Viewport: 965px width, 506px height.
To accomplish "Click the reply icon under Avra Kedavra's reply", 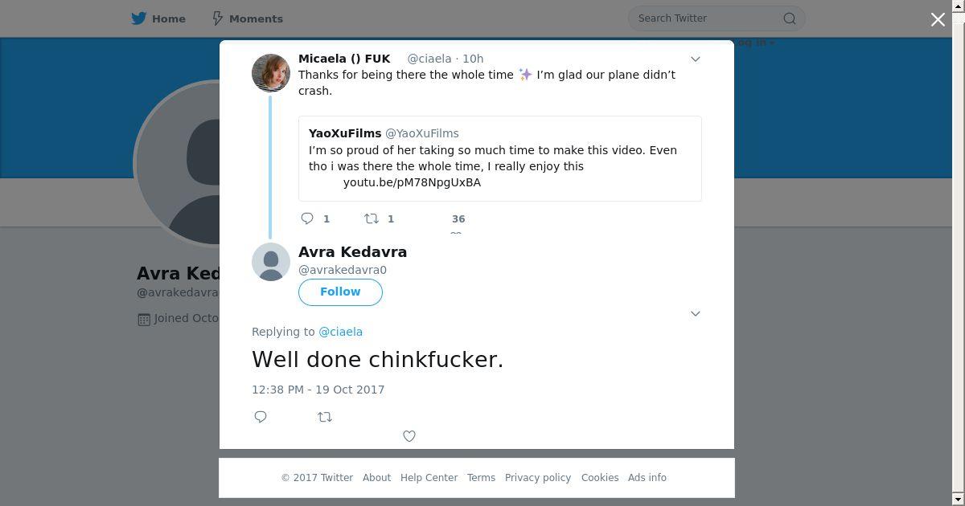I will click(x=261, y=417).
